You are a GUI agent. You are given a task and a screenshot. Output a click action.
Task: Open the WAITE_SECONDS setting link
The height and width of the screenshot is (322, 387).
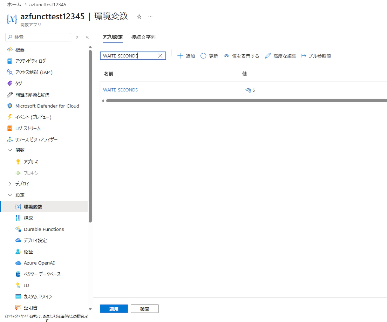pos(121,90)
